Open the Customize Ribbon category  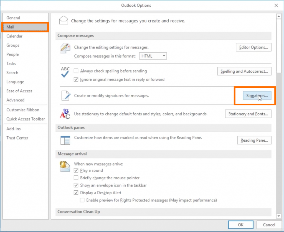(26, 110)
